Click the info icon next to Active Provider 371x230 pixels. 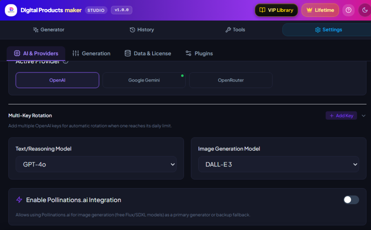[x=66, y=62]
